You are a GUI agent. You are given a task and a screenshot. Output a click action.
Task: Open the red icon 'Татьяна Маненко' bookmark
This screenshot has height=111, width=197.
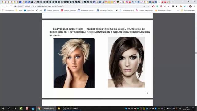coord(69,10)
